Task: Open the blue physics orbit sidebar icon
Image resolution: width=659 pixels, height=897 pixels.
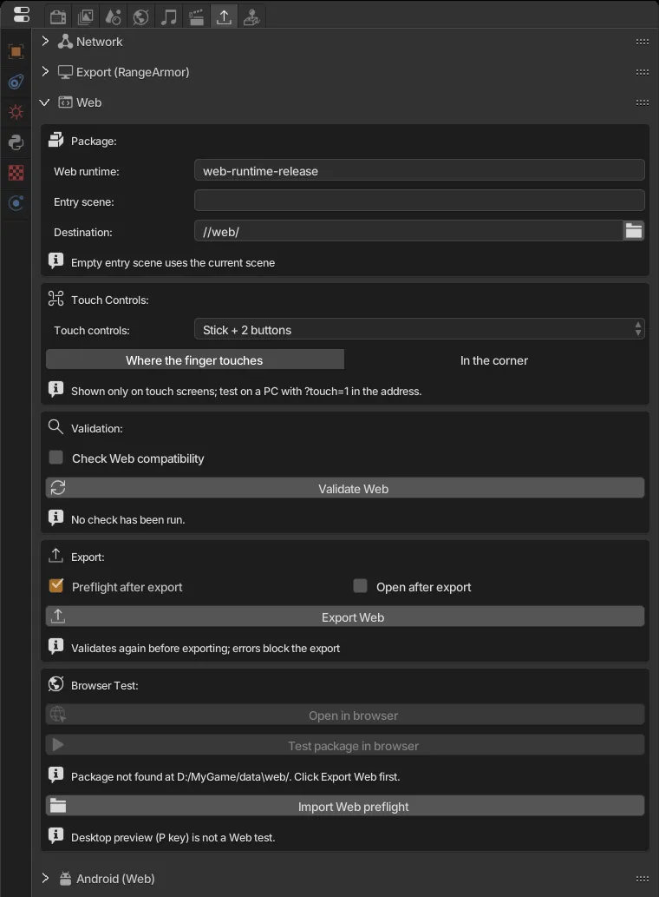Action: 16,82
